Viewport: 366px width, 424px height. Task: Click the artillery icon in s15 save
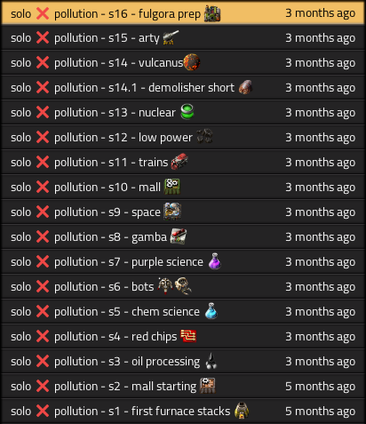171,37
